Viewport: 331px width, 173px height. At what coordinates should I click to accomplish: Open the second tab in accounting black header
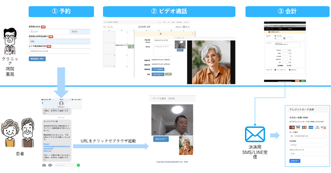tap(280, 29)
